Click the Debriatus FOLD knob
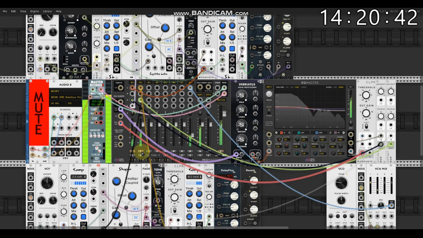The image size is (423, 238). (241, 95)
